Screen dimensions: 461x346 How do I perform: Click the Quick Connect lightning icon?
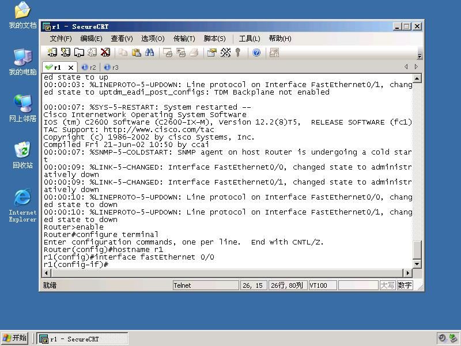coord(65,52)
